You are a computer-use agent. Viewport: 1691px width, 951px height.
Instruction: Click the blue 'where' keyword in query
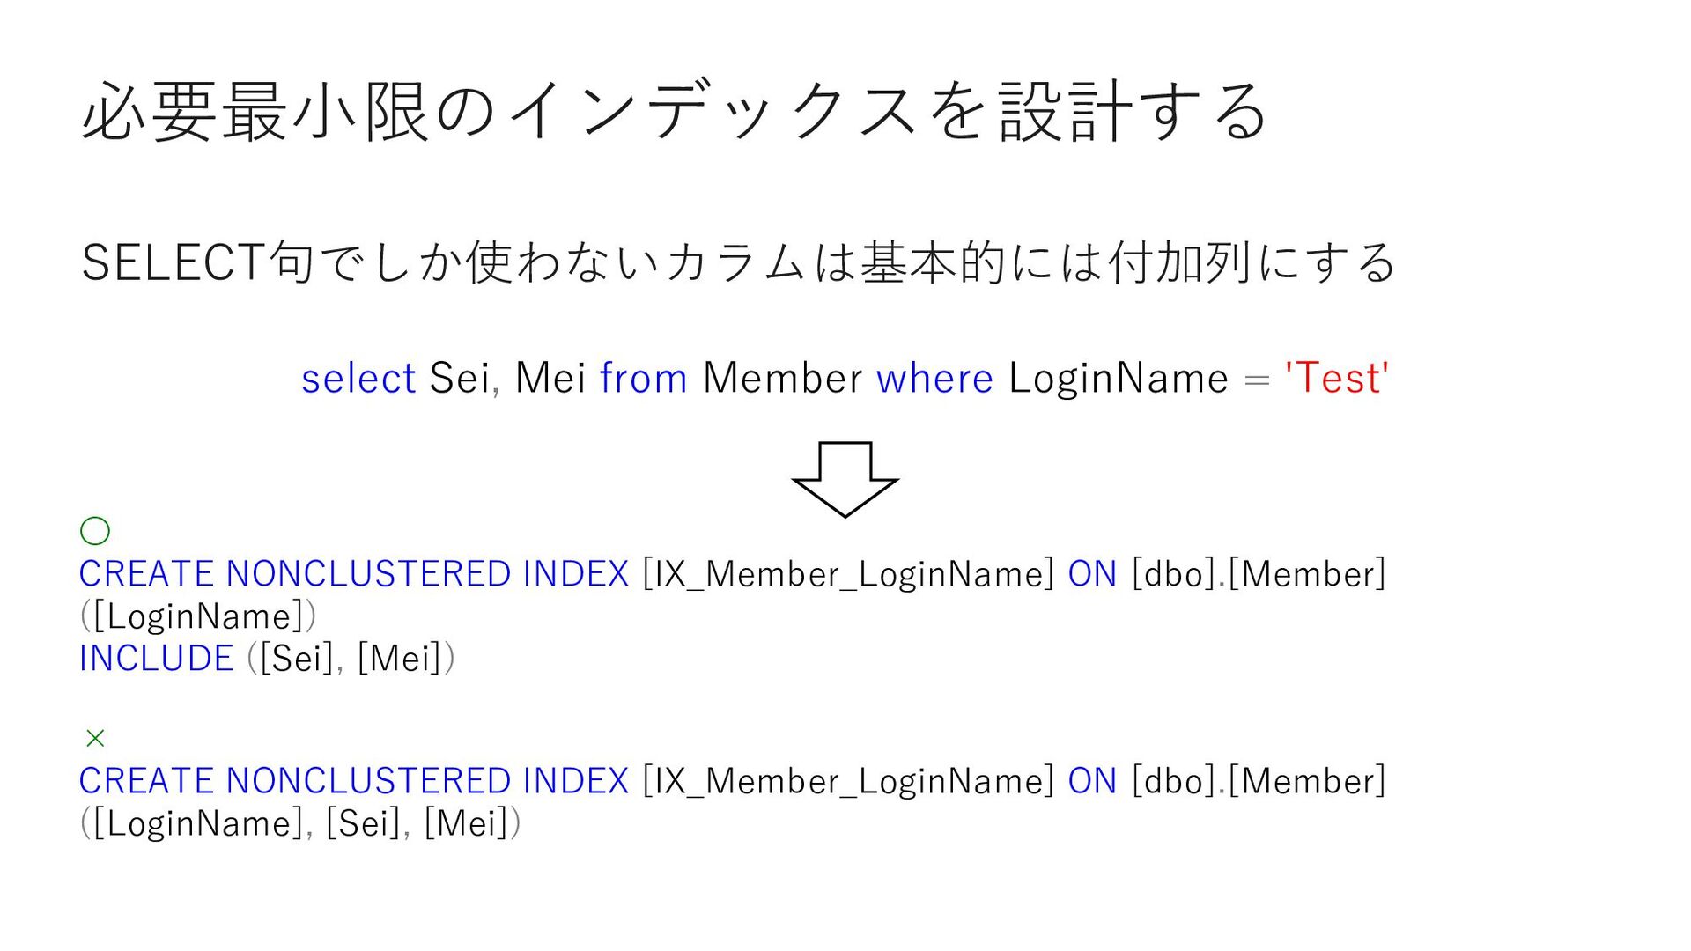point(934,379)
